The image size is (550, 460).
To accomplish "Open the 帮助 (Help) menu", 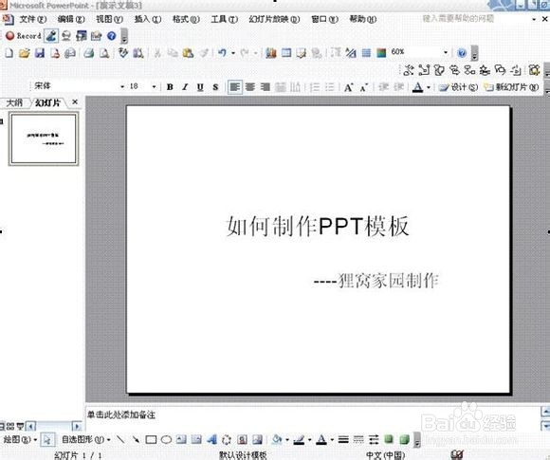I will [363, 19].
